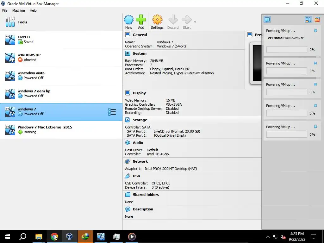Screen dimensions: 324x243
Task: Open File Explorer from taskbar
Action: [x=39, y=237]
